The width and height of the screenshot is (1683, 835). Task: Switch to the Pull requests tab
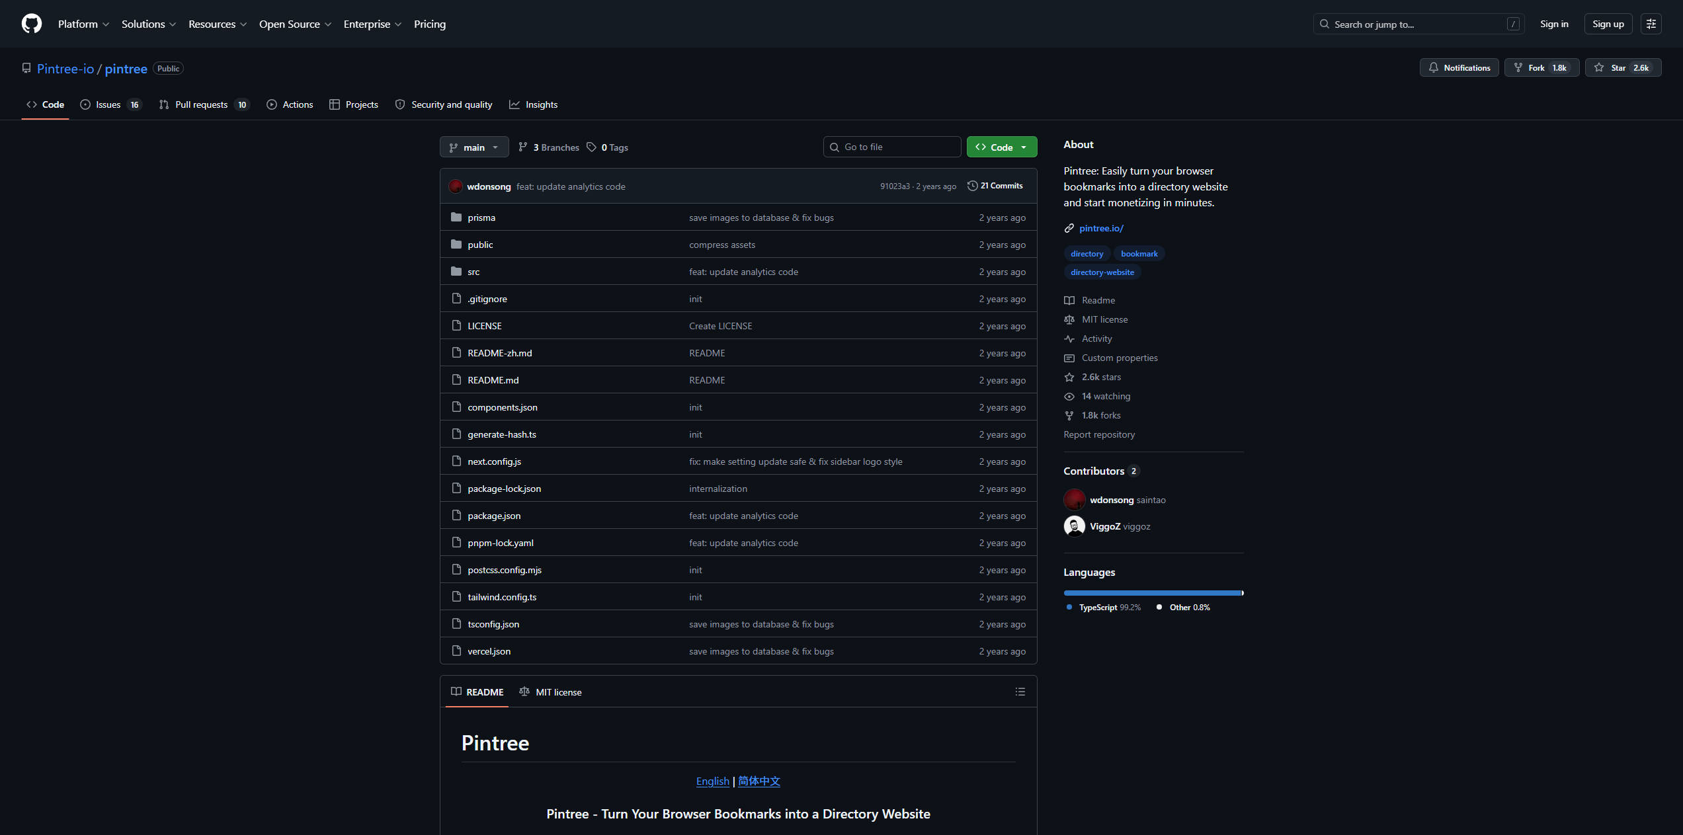coord(204,104)
